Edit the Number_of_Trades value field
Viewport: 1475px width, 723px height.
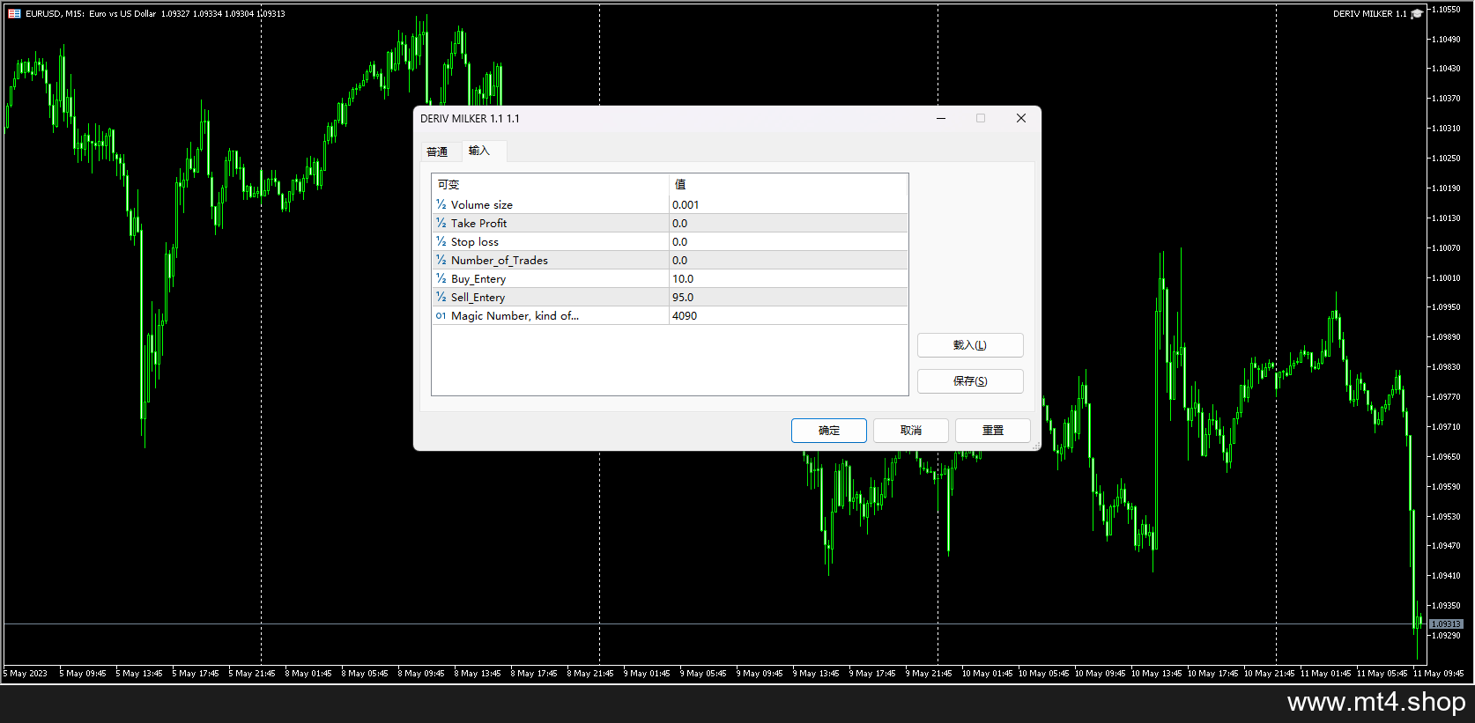tap(789, 260)
